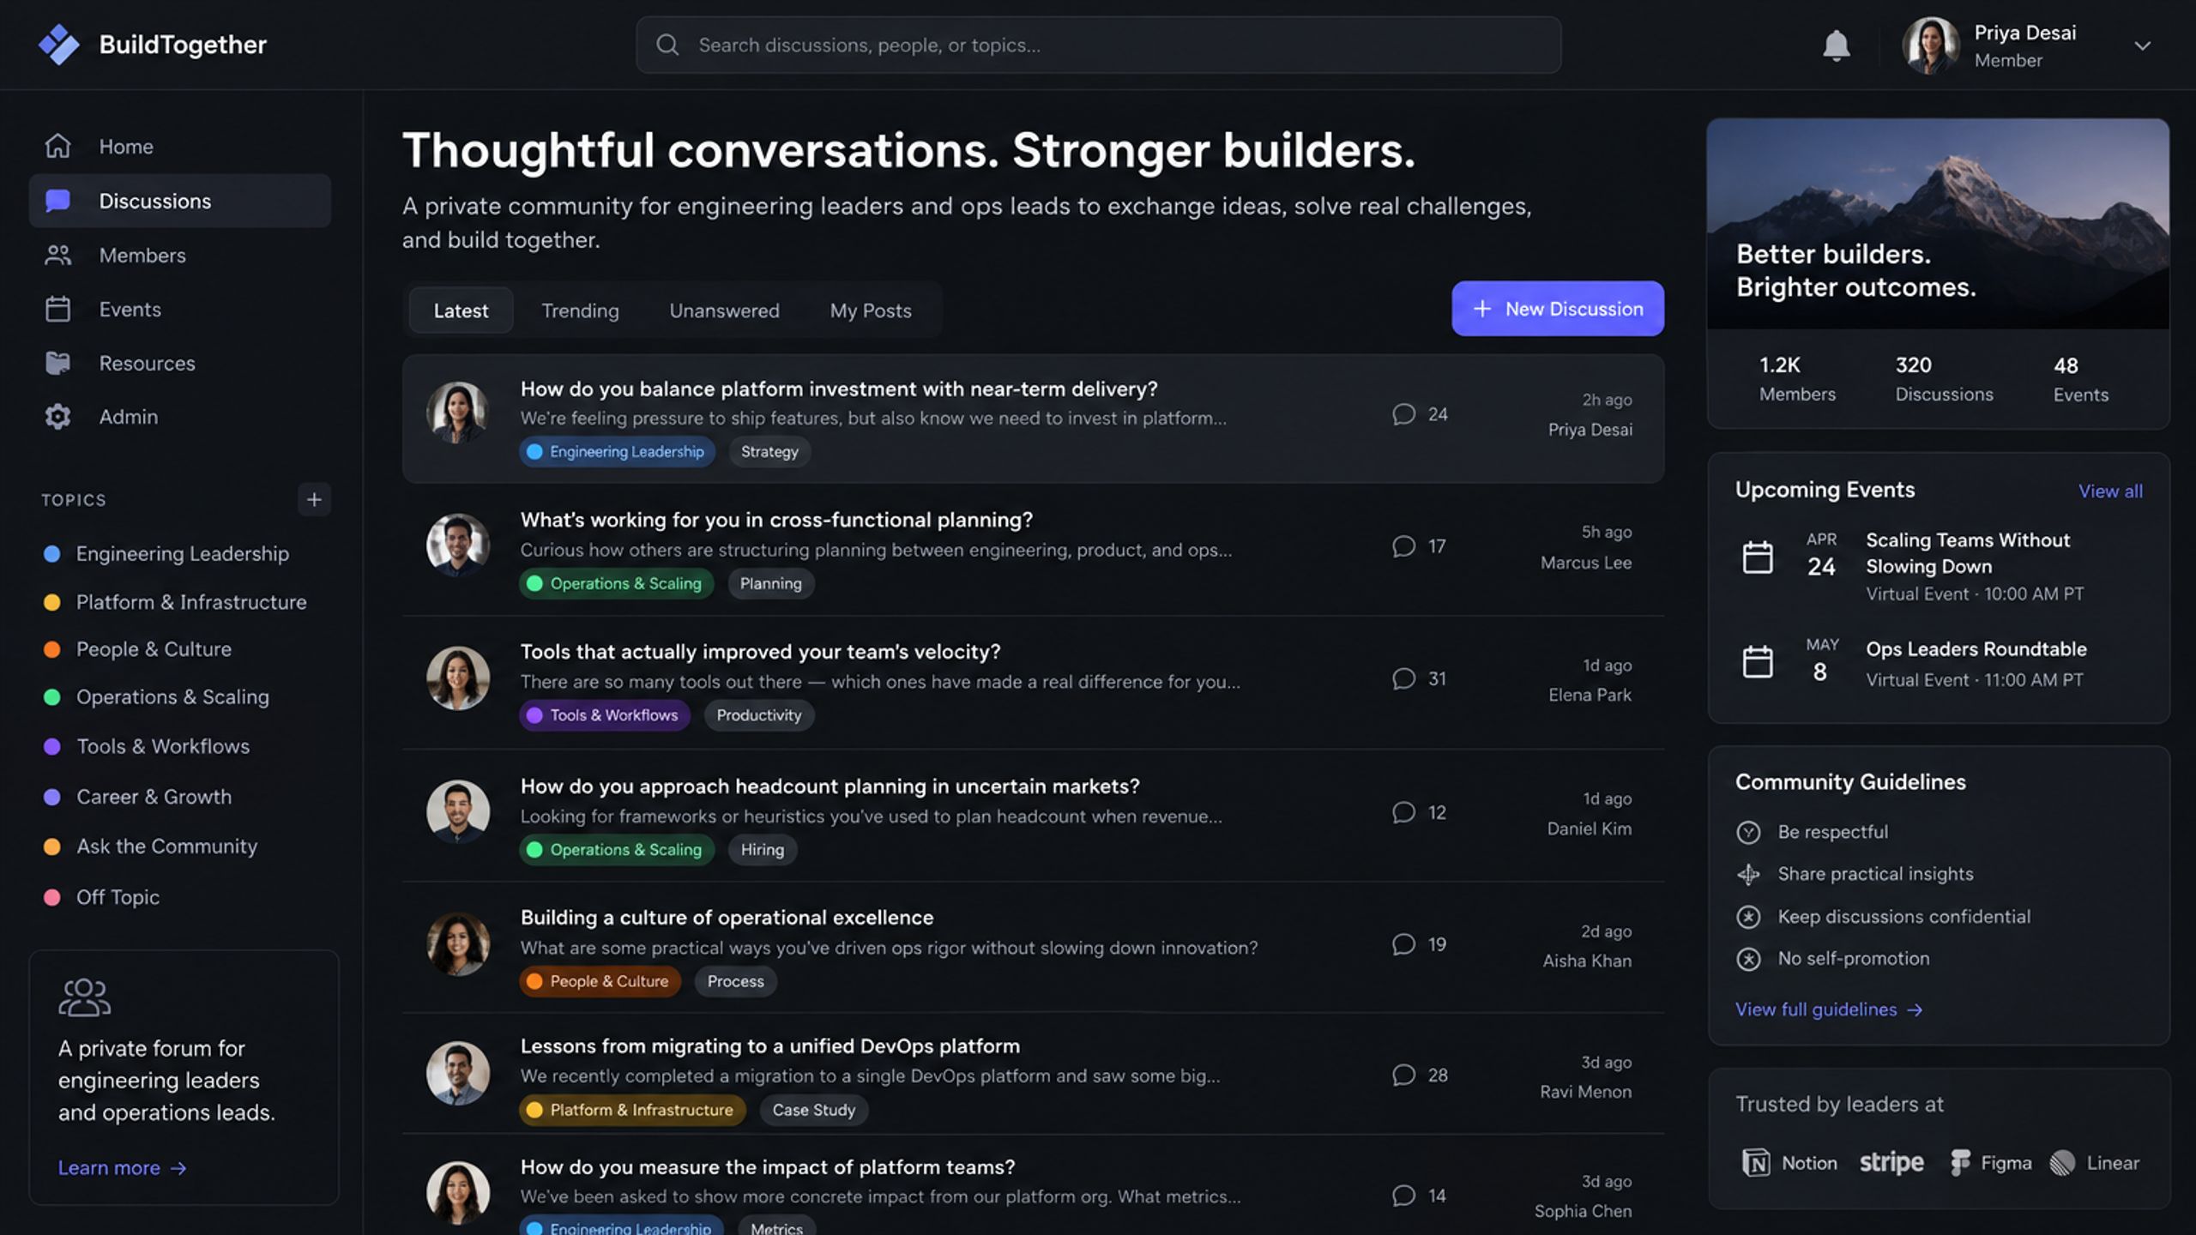Image resolution: width=2196 pixels, height=1235 pixels.
Task: Open the notifications bell
Action: click(x=1836, y=45)
